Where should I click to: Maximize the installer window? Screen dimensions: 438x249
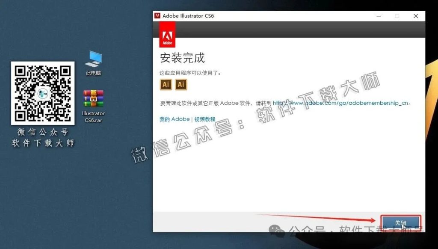point(397,16)
